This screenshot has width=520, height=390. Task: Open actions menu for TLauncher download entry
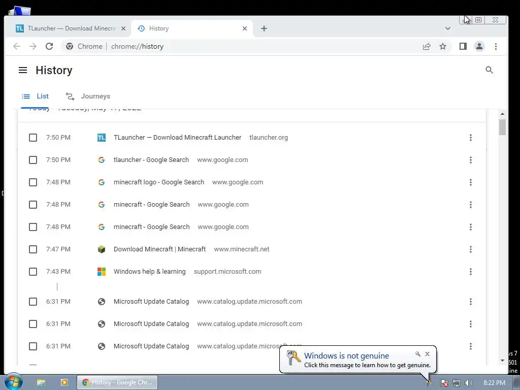click(471, 138)
